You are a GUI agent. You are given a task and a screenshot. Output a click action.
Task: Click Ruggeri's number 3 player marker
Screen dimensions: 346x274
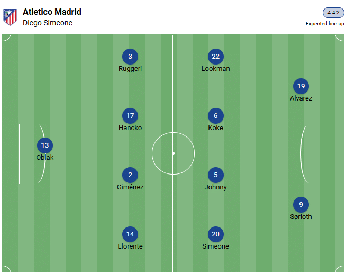[x=130, y=57]
